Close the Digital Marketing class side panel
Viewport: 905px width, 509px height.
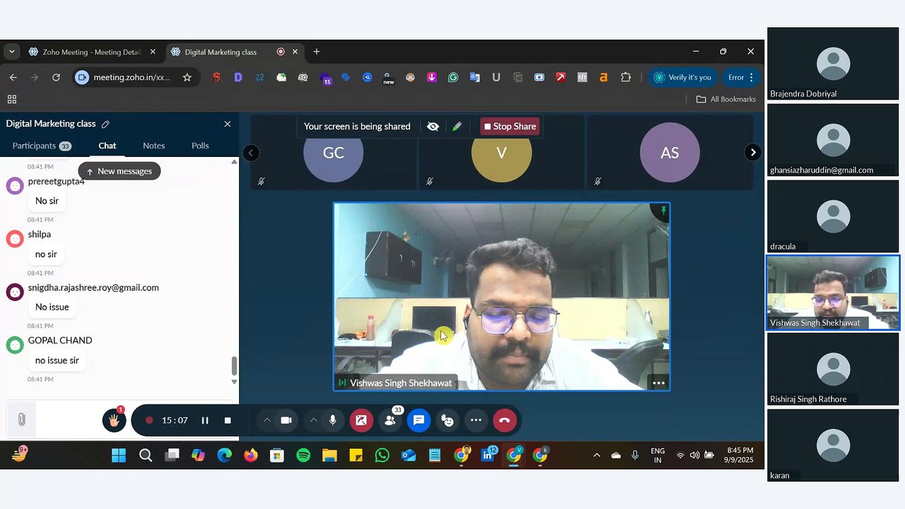(x=227, y=124)
